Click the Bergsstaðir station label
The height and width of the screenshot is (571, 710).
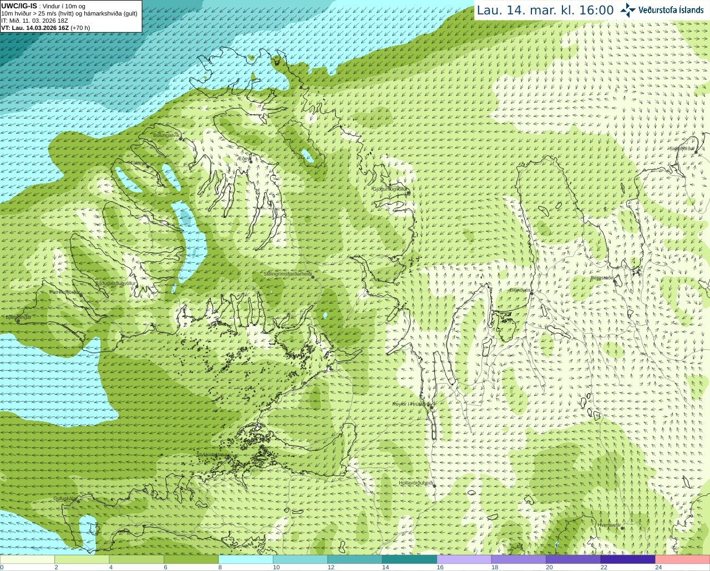click(602, 278)
